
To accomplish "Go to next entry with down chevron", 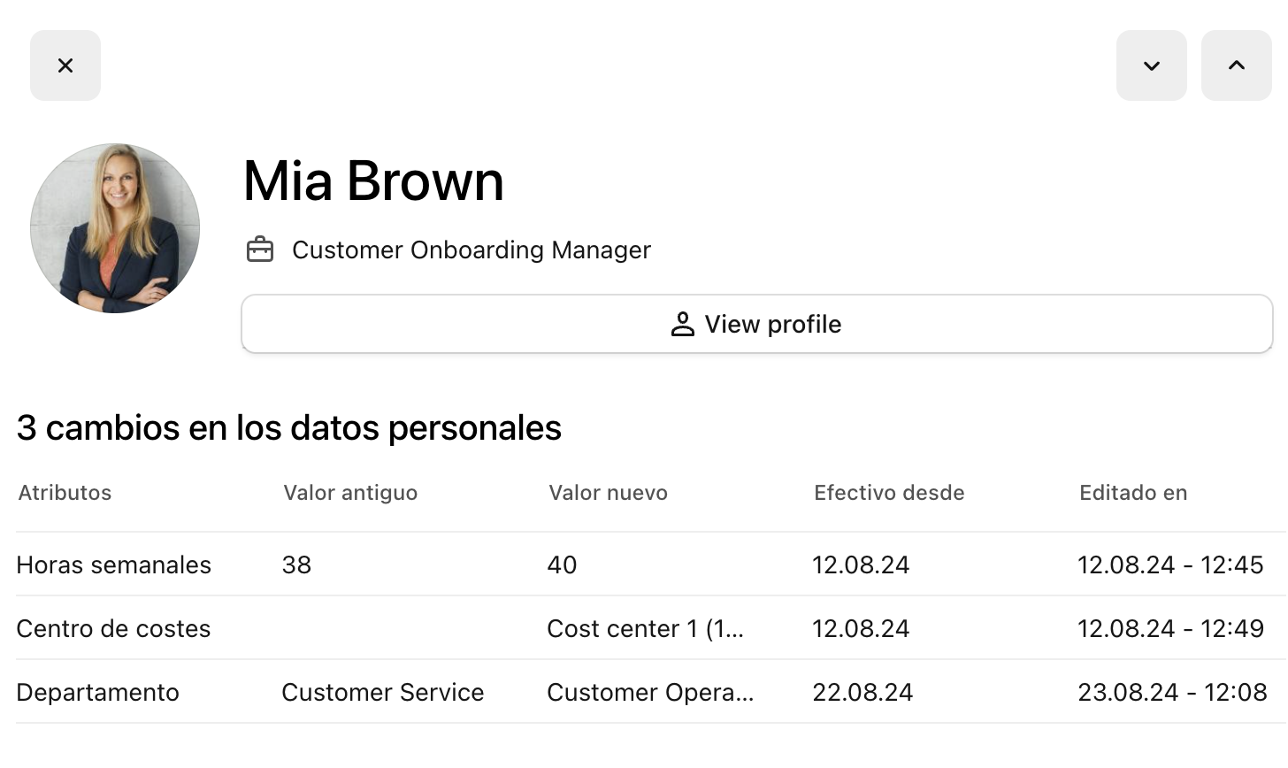I will (1151, 65).
